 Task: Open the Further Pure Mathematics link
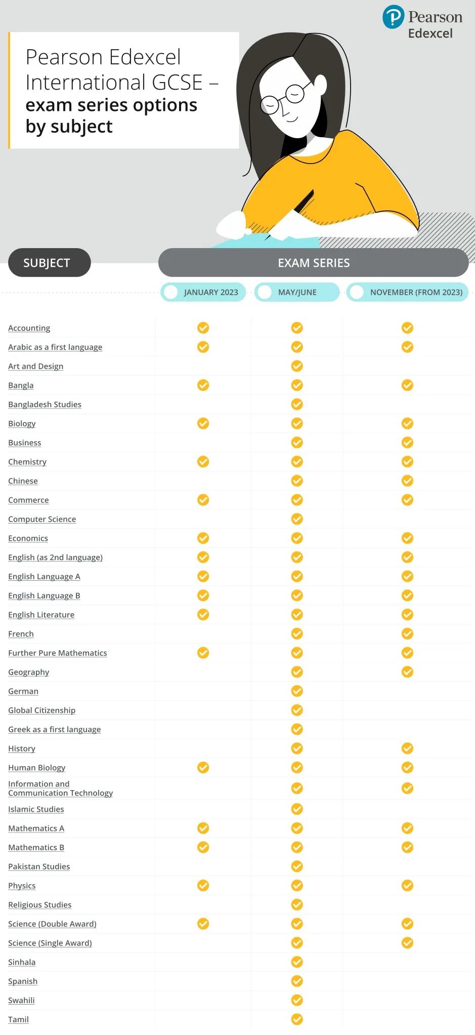click(x=58, y=653)
